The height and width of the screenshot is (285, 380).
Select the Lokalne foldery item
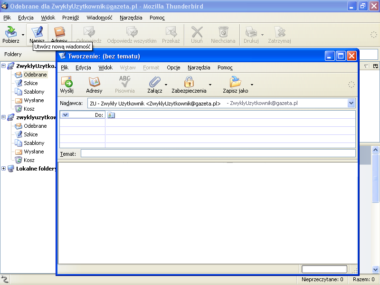pyautogui.click(x=36, y=169)
